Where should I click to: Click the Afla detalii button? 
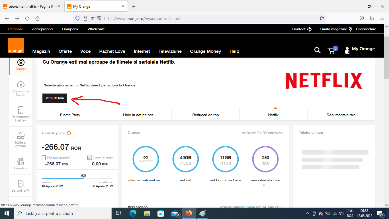point(55,98)
